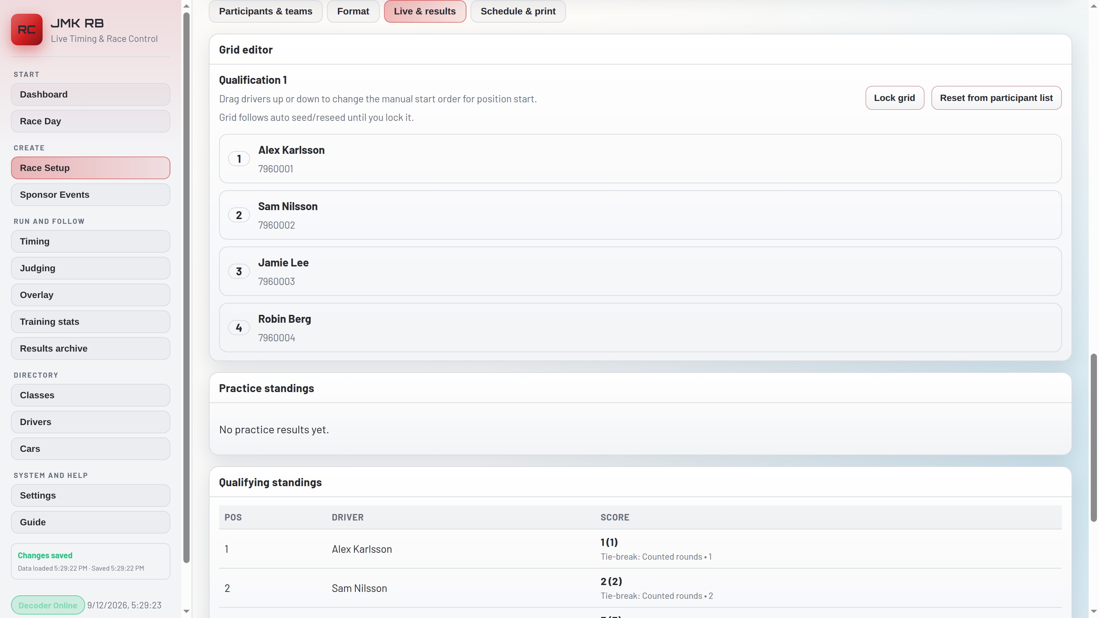Image resolution: width=1099 pixels, height=618 pixels.
Task: Open Sponsor Events
Action: (90, 194)
